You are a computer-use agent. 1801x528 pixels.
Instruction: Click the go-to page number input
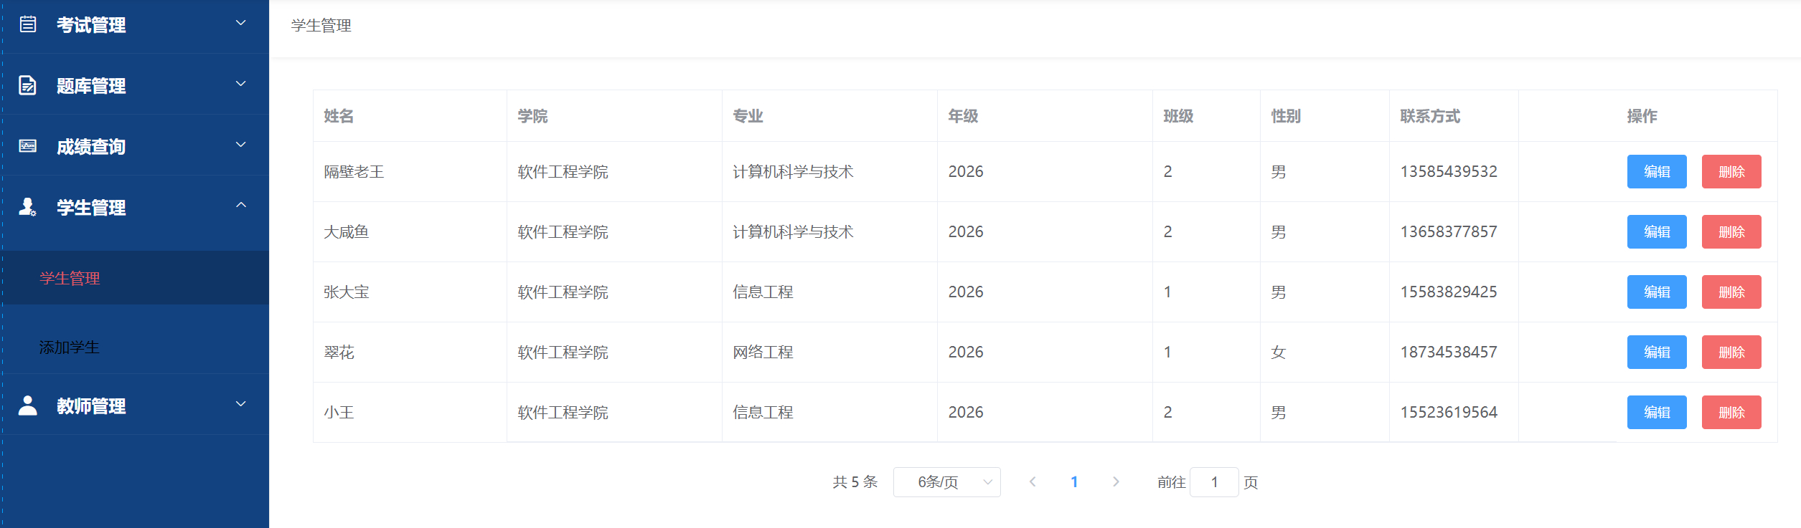click(1213, 482)
